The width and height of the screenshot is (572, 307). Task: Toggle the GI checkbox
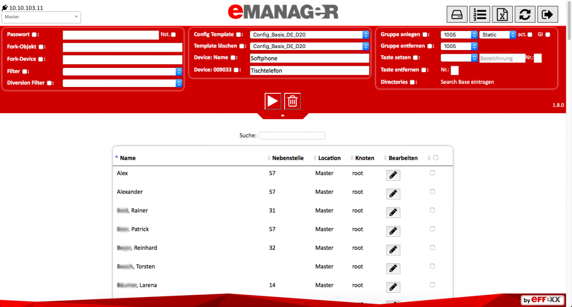[548, 35]
